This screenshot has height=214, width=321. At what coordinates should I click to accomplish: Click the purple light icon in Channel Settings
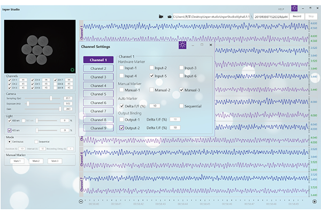click(182, 46)
